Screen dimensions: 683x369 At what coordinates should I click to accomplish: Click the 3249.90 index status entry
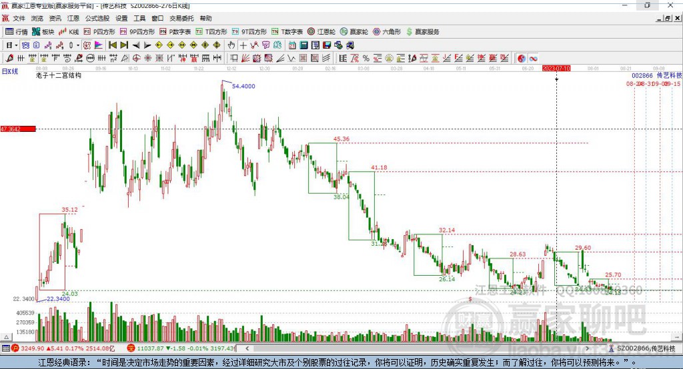click(63, 348)
